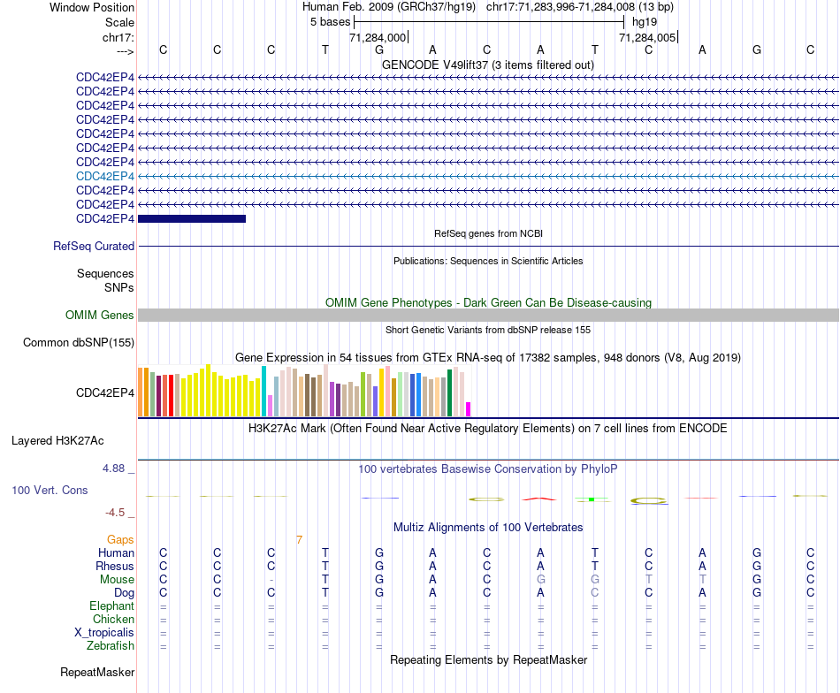Click the -4.5 PhyloP lower limit
Screen dimensions: 840x693
tap(115, 513)
